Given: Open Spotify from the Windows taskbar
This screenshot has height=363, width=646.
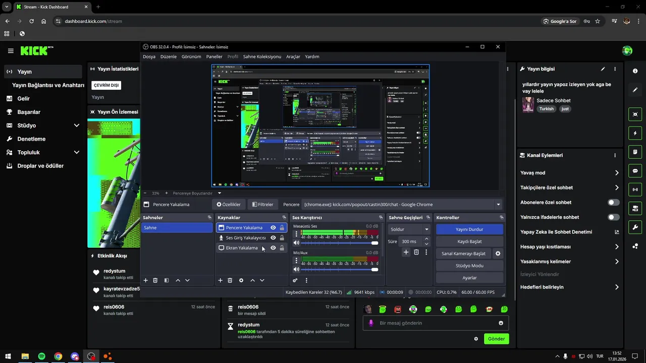Looking at the screenshot, I should (x=41, y=356).
